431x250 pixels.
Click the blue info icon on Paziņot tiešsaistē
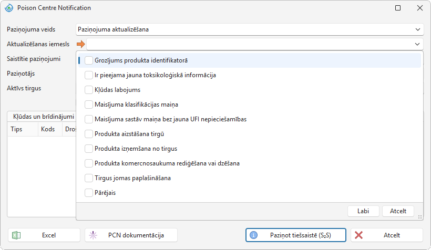pyautogui.click(x=253, y=235)
